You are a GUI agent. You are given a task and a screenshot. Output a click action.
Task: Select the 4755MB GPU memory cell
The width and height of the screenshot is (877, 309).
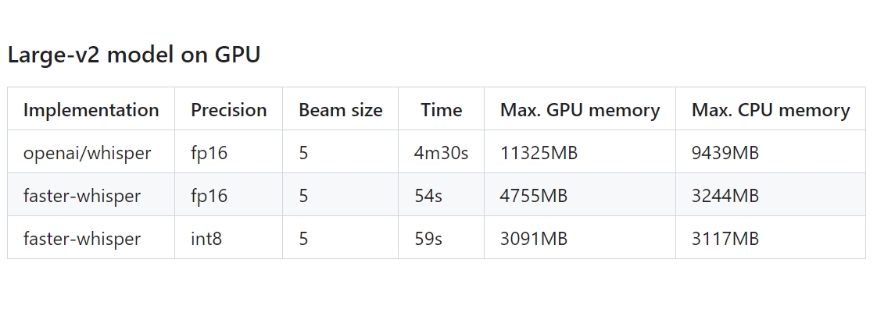[534, 196]
